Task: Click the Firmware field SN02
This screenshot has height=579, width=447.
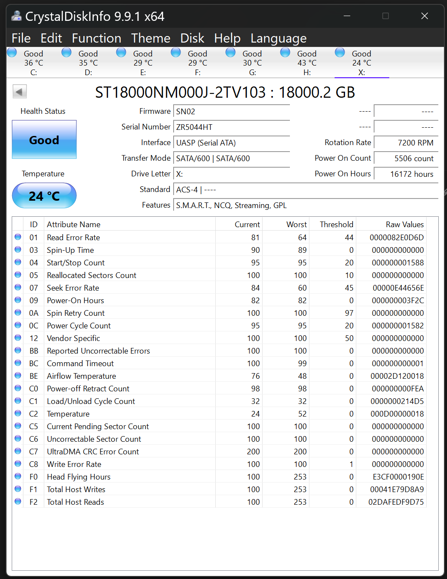Action: click(x=231, y=112)
